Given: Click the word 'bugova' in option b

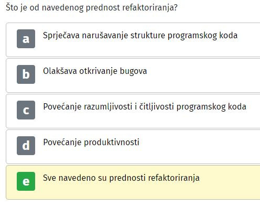Looking at the screenshot, I should point(133,72).
